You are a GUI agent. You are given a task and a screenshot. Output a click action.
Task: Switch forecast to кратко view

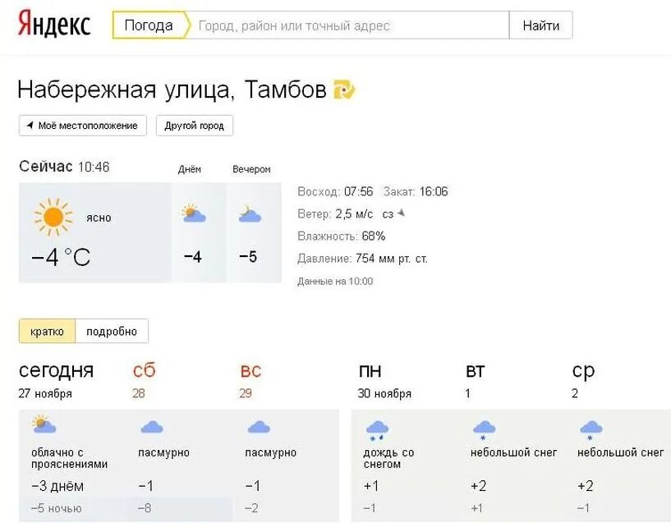(x=47, y=331)
